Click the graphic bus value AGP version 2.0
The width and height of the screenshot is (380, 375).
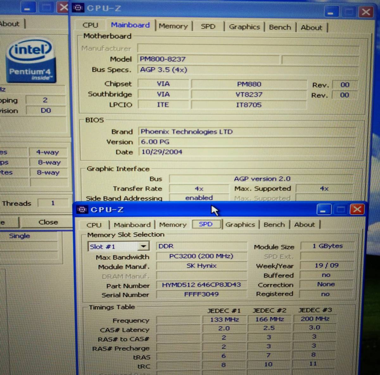click(262, 179)
